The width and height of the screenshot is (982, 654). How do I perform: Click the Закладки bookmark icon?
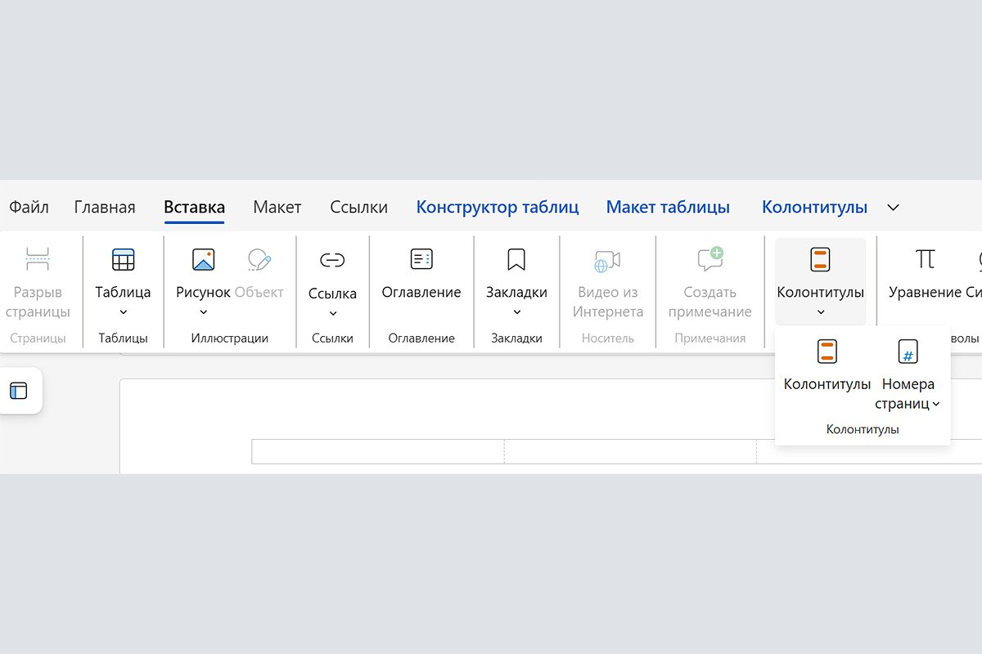coord(516,260)
